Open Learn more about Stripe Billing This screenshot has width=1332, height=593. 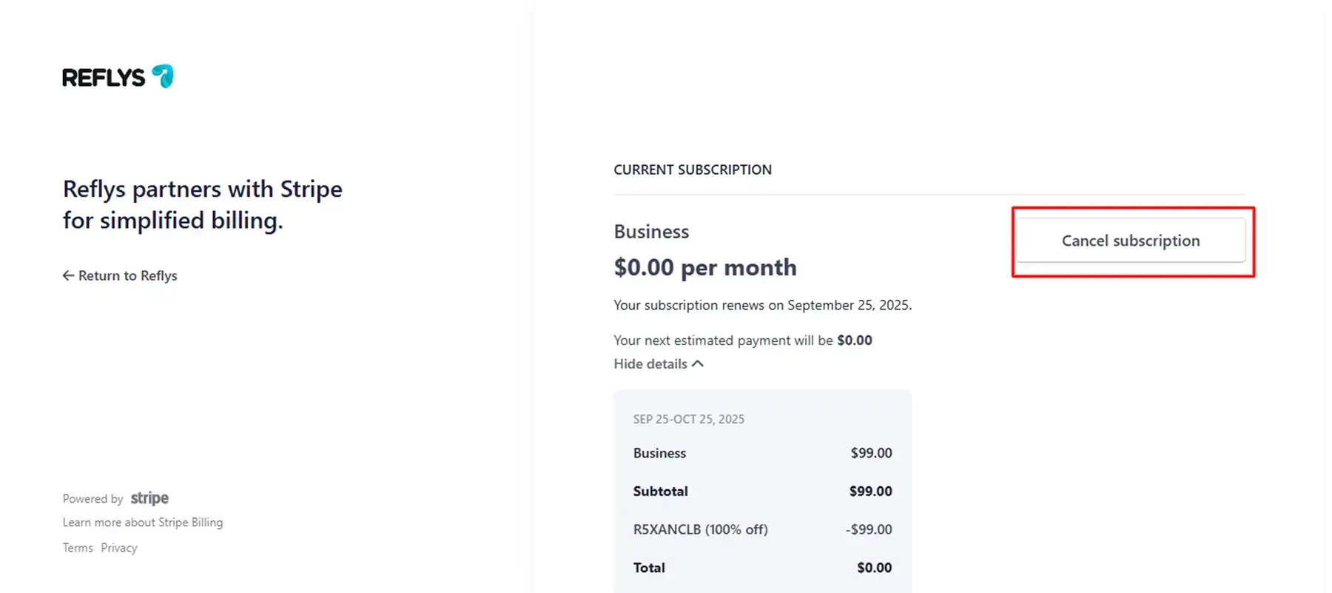(x=143, y=523)
